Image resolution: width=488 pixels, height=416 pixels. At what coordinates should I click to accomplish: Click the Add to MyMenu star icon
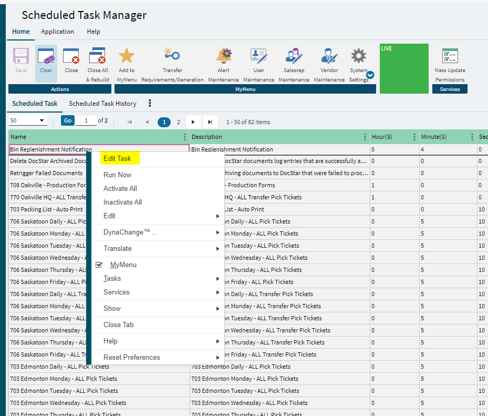[x=126, y=56]
